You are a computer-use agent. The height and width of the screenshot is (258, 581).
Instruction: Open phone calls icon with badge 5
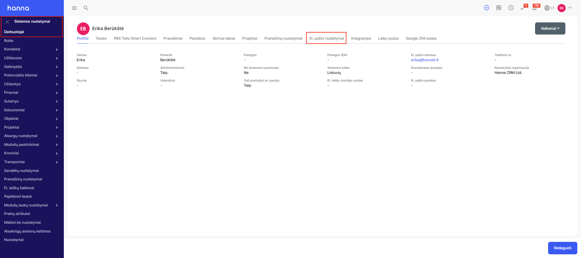click(x=523, y=7)
